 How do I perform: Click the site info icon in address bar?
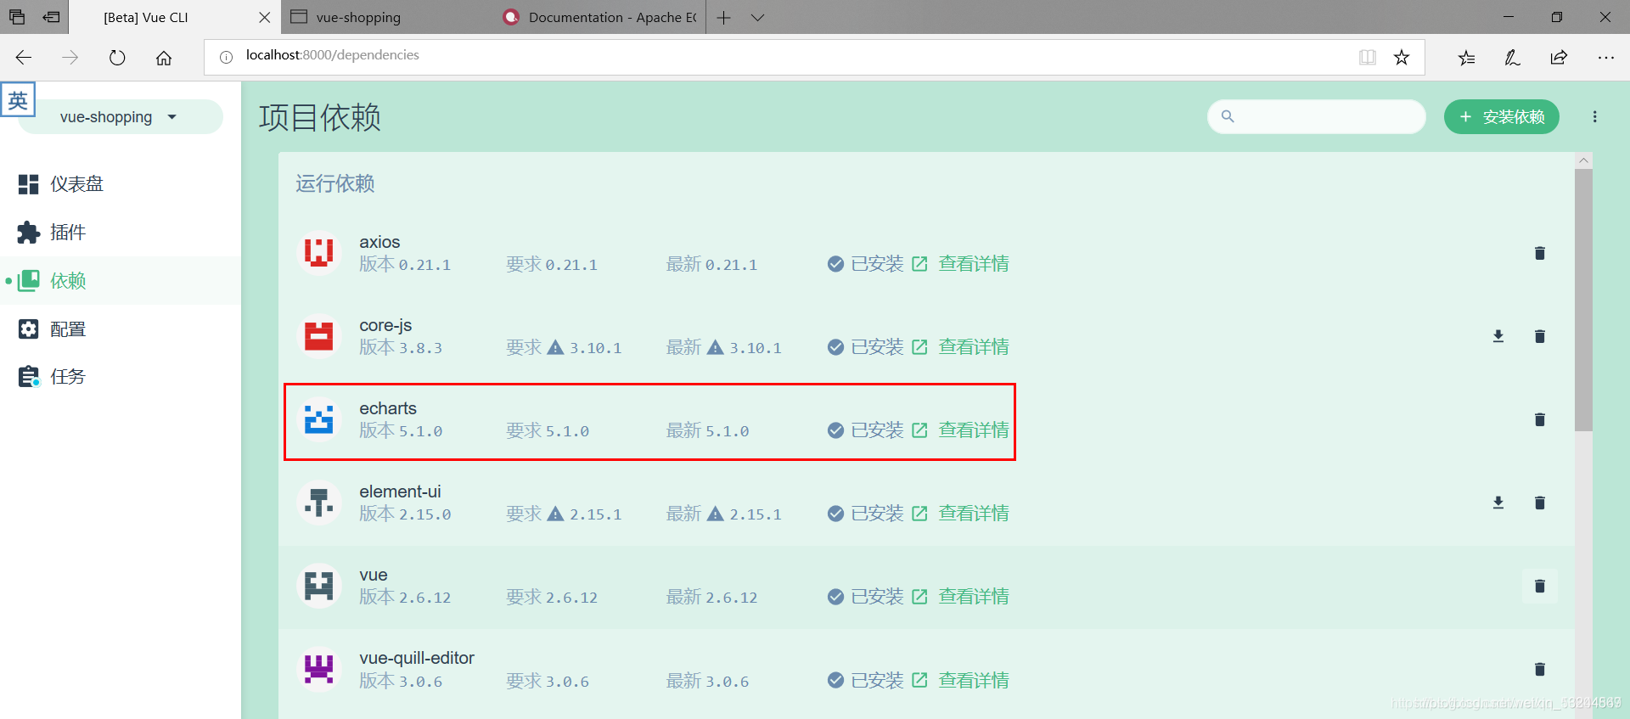pos(226,57)
